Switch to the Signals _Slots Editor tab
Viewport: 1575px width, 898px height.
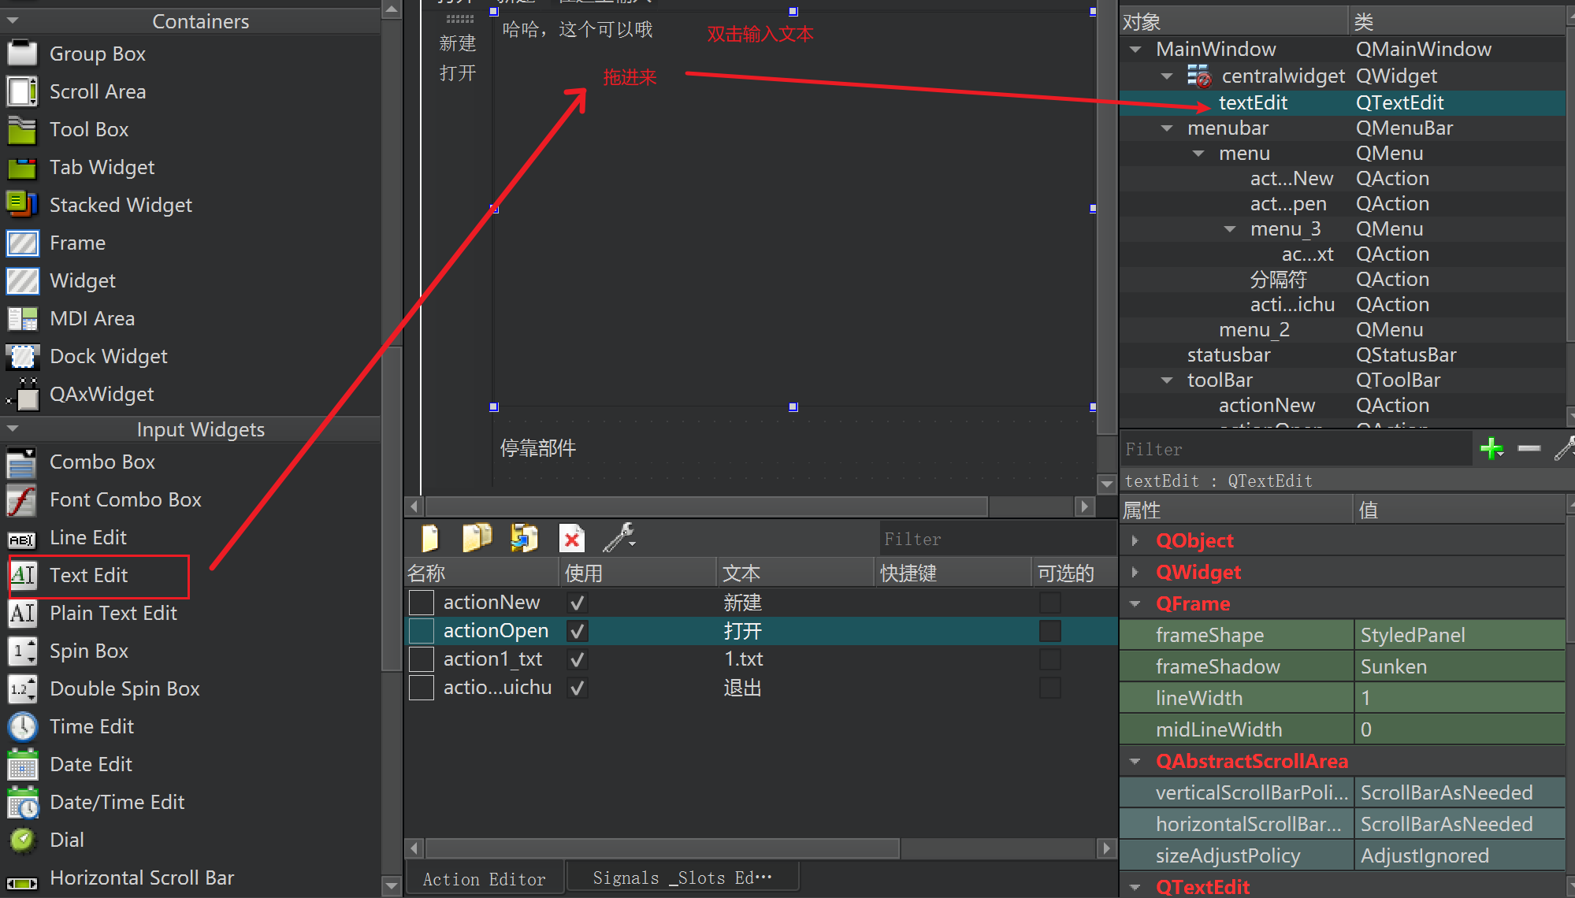click(x=682, y=878)
